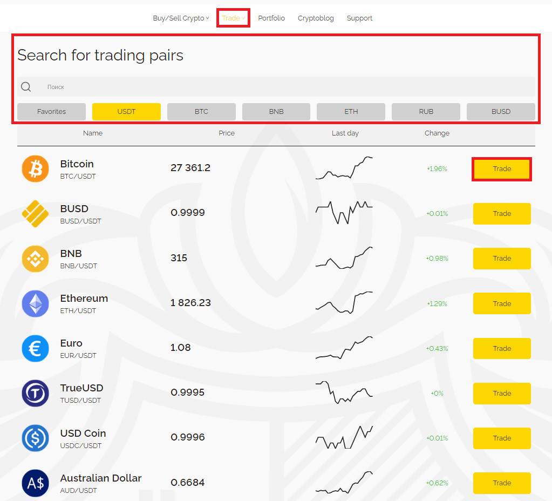Screen dimensions: 552x501
Task: Focus the trading pairs search field
Action: point(276,87)
